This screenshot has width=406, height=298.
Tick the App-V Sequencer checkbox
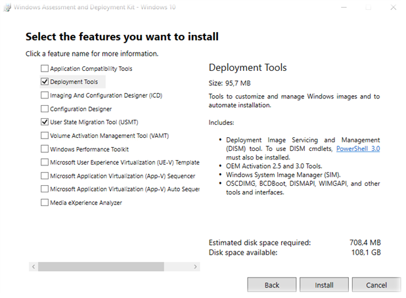pos(45,176)
